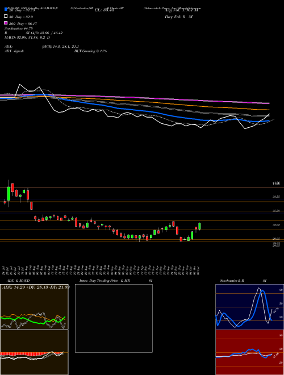The width and height of the screenshot is (284, 375).
Task: Click the blue Stochastics chart panel
Action: click(249, 307)
